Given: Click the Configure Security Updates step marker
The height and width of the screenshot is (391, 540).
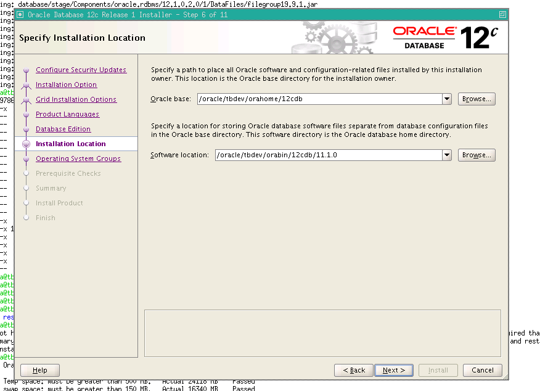Looking at the screenshot, I should pos(26,69).
